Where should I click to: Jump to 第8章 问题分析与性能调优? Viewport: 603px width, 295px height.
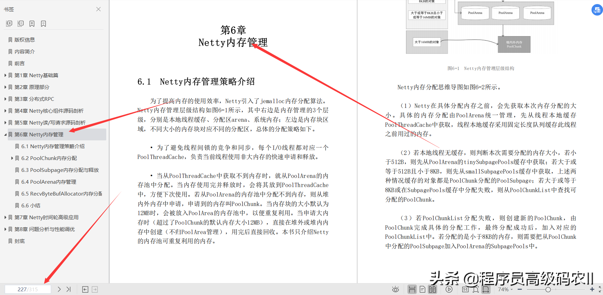(x=45, y=229)
